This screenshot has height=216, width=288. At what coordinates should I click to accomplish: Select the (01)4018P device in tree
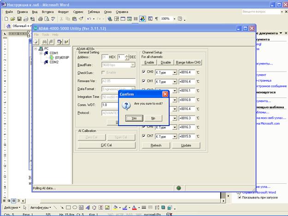pos(62,58)
